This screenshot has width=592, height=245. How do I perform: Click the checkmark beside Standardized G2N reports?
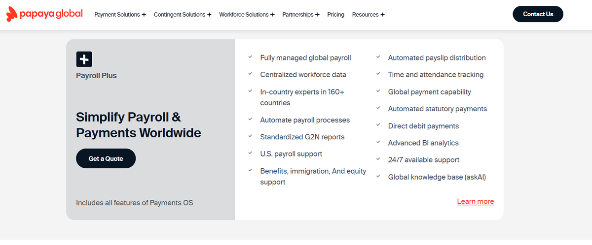tap(251, 136)
